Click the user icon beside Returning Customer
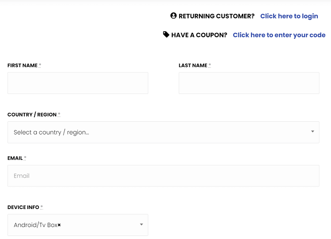Viewport: 331px width, 239px height. click(x=173, y=16)
